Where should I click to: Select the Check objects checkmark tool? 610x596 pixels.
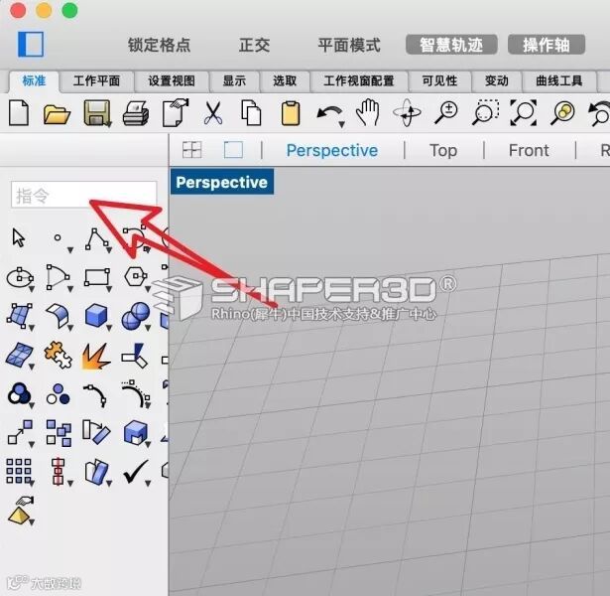coord(136,472)
